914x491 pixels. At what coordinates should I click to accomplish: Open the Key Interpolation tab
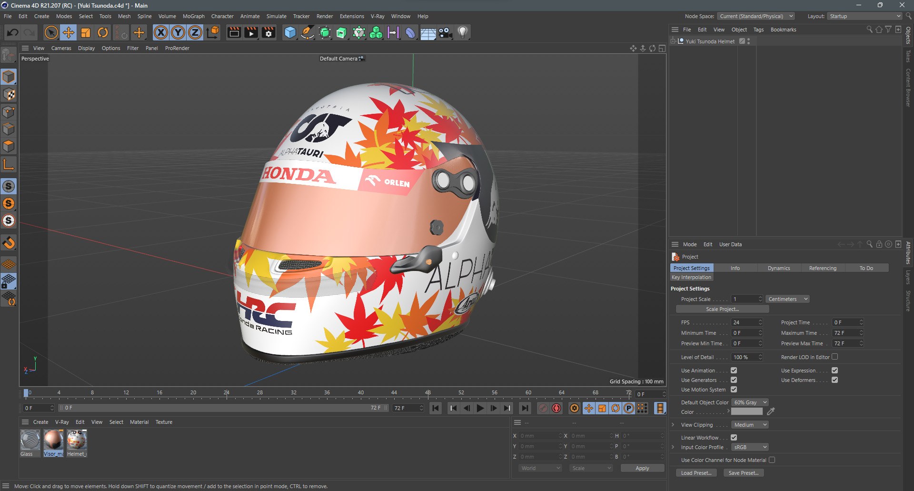pyautogui.click(x=691, y=277)
